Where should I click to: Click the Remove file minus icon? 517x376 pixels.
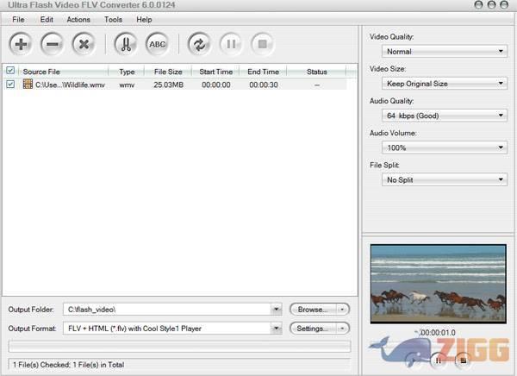(52, 43)
